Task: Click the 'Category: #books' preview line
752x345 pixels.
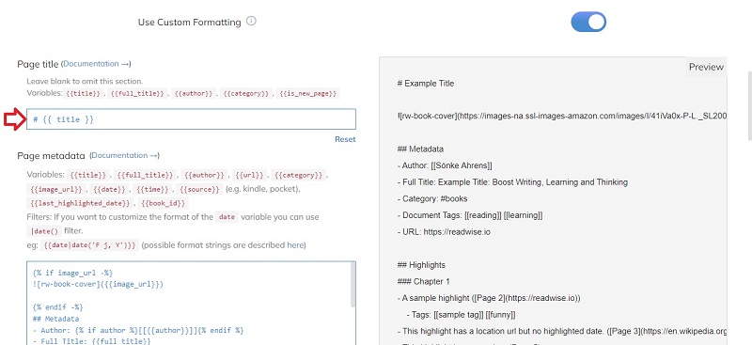Action: tap(432, 198)
